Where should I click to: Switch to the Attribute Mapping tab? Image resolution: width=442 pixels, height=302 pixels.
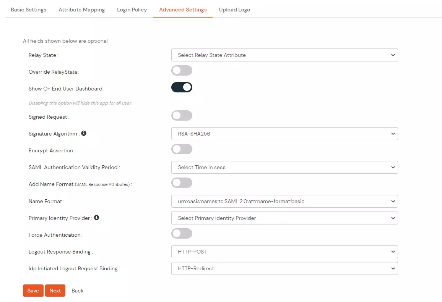pos(81,10)
